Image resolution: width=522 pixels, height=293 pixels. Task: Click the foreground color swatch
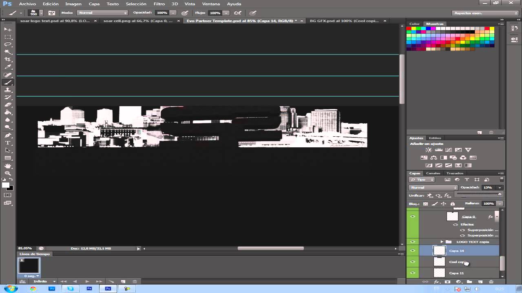click(x=6, y=185)
